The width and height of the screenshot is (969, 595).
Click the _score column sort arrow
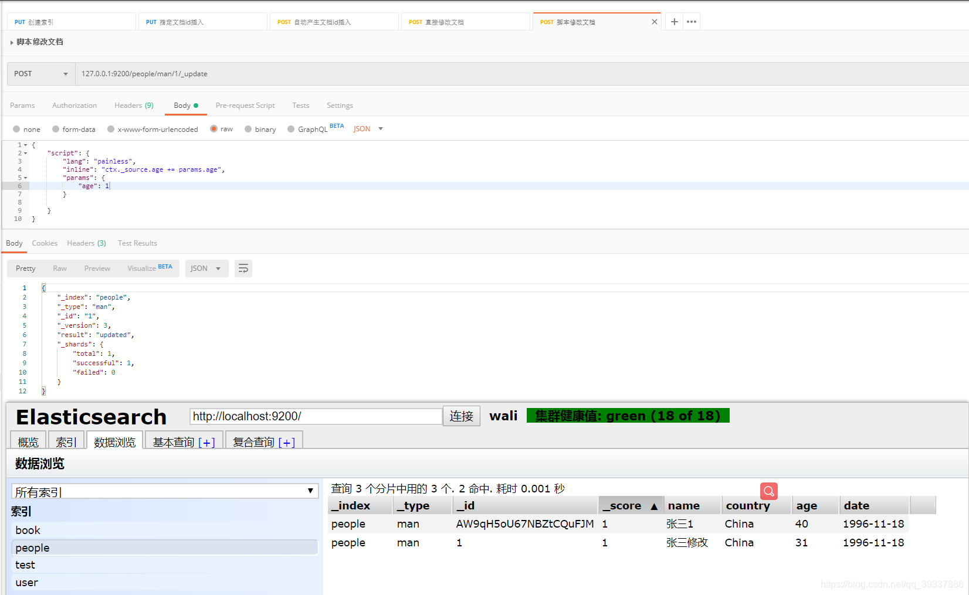coord(654,506)
